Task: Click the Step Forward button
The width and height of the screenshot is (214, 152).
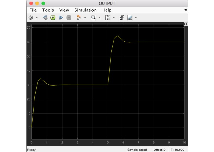Action: click(61, 18)
